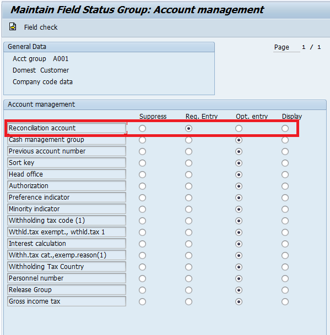Set Reconciliation account to Suppress
The width and height of the screenshot is (330, 335).
pyautogui.click(x=142, y=128)
